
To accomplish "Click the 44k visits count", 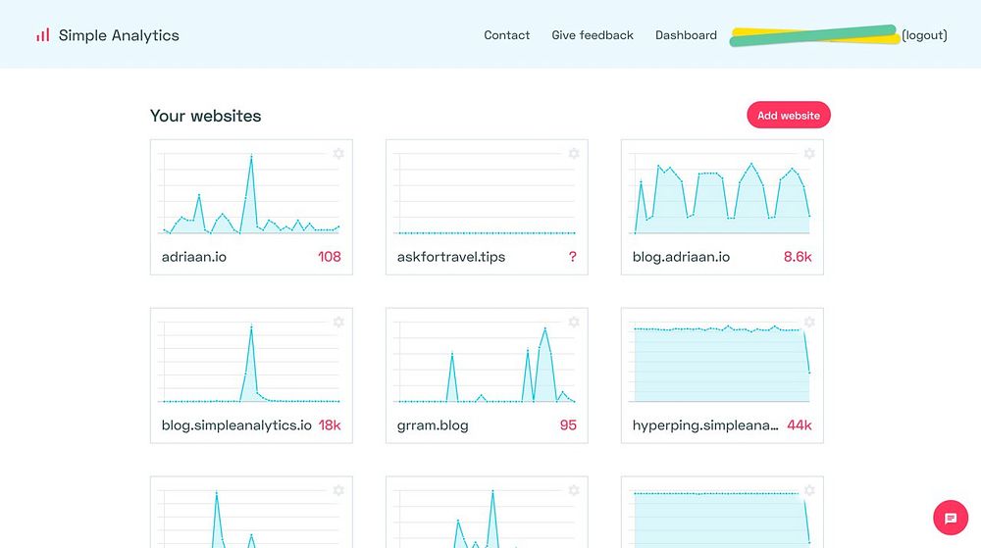I will pyautogui.click(x=800, y=425).
